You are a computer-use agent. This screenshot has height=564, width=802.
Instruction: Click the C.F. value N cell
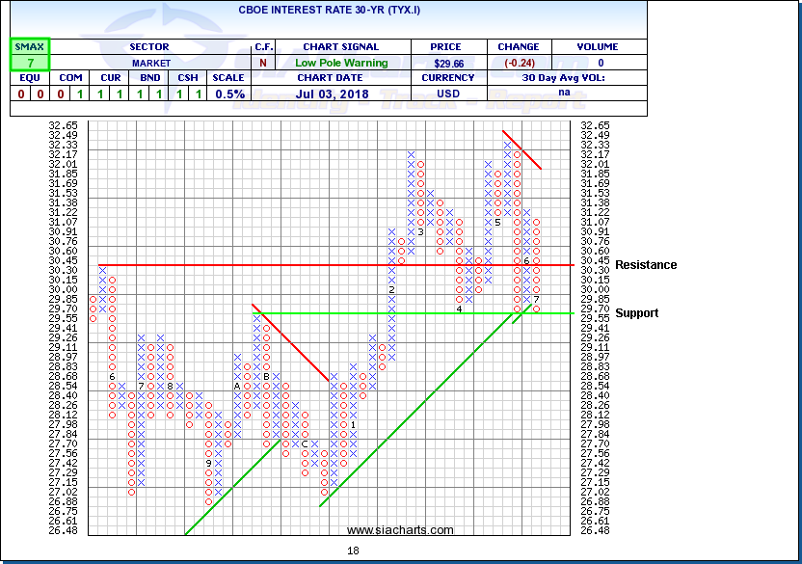click(x=263, y=63)
